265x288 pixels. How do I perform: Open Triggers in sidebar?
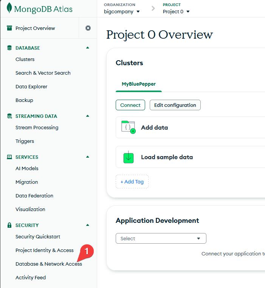pos(25,141)
